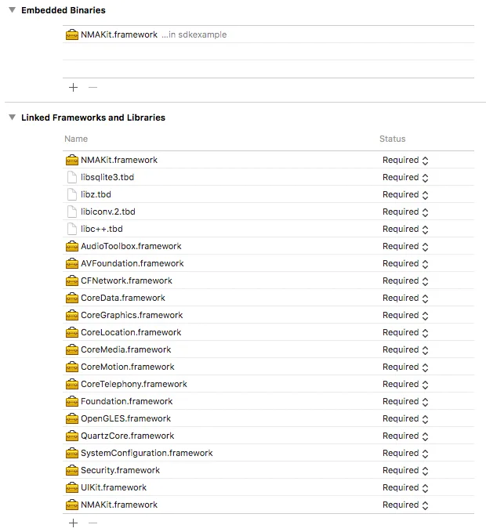
Task: Click the QuartzCore.framework toolbox icon
Action: pos(72,436)
